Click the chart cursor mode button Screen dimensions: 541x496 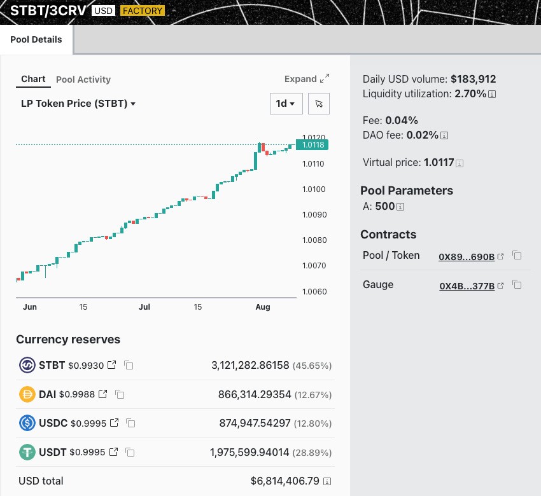(319, 104)
